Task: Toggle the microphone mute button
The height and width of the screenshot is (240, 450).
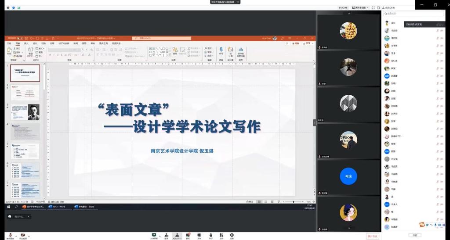Action: pos(10,236)
